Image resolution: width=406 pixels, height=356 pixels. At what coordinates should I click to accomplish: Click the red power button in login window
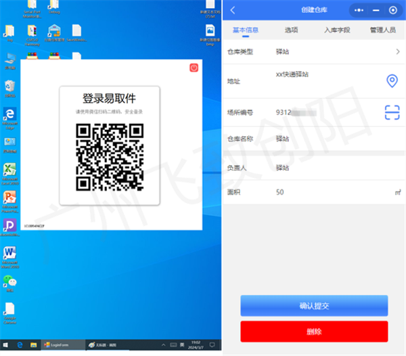click(x=194, y=68)
